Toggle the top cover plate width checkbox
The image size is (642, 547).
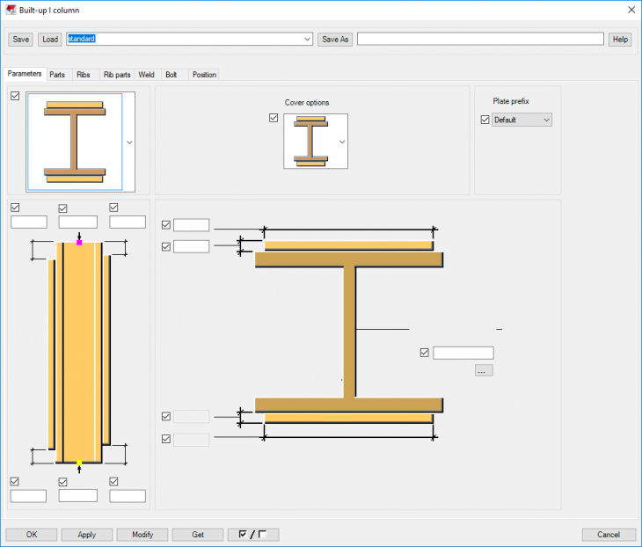click(x=166, y=225)
